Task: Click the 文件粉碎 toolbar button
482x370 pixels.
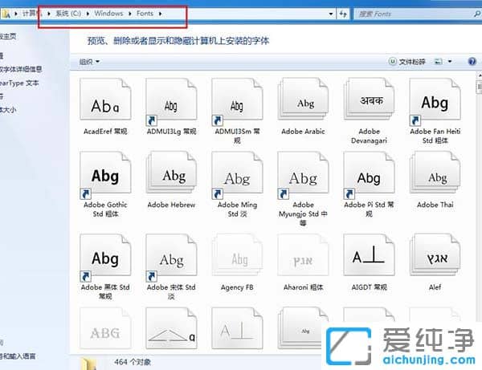Action: pyautogui.click(x=411, y=61)
